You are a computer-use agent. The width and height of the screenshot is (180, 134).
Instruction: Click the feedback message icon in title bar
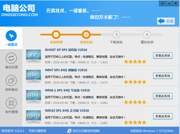coord(162,3)
